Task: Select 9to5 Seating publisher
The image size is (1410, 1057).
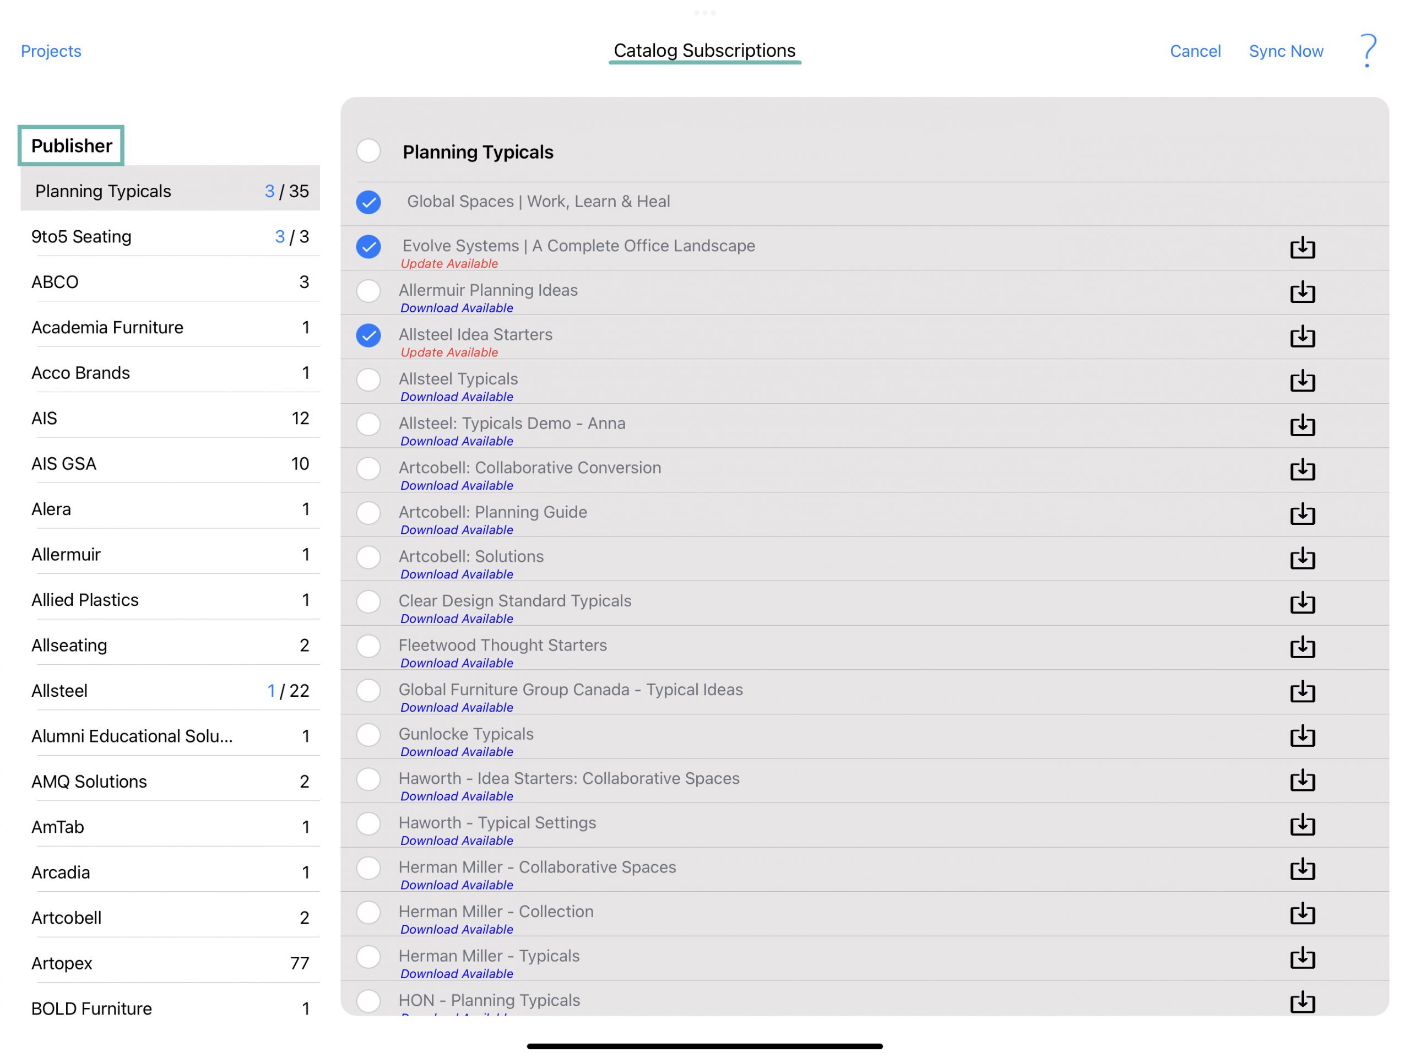Action: point(170,236)
